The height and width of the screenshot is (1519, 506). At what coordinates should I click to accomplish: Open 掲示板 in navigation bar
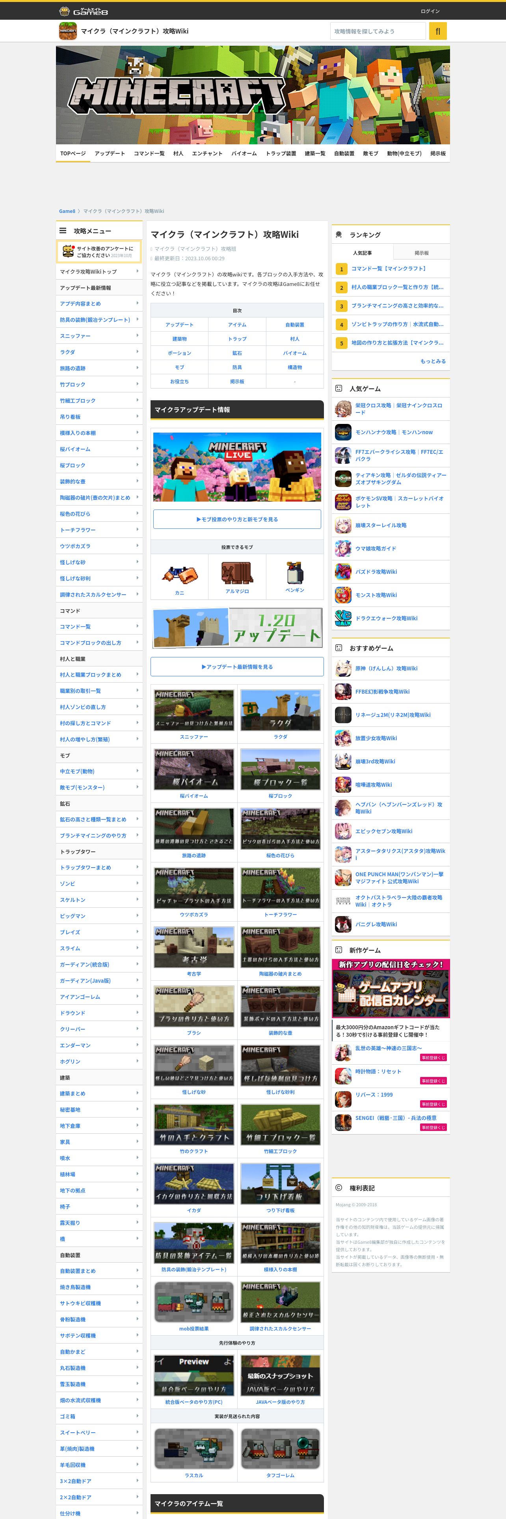click(438, 153)
